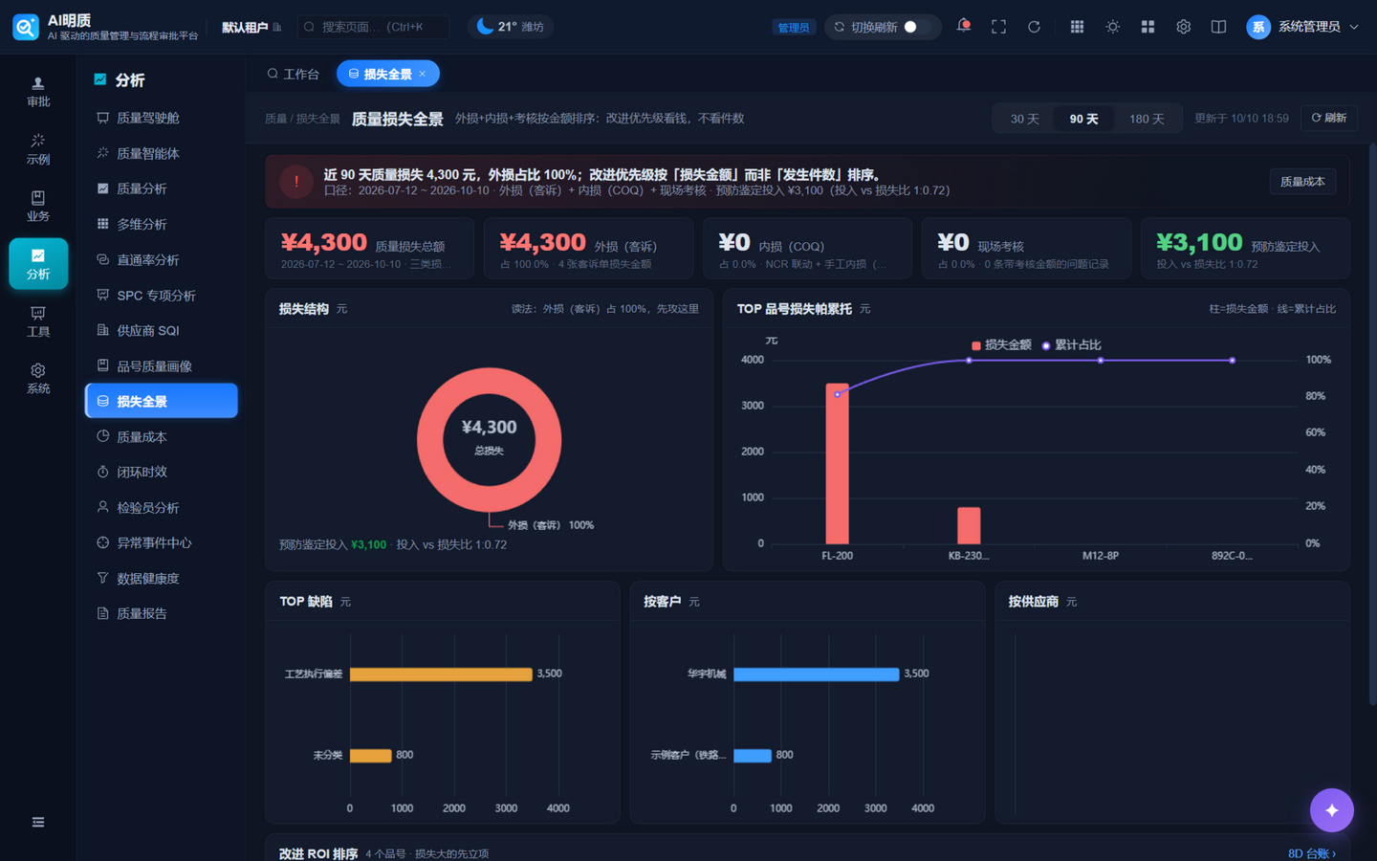Viewport: 1377px width, 861px height.
Task: Go to 示例 in the left rail
Action: point(38,149)
